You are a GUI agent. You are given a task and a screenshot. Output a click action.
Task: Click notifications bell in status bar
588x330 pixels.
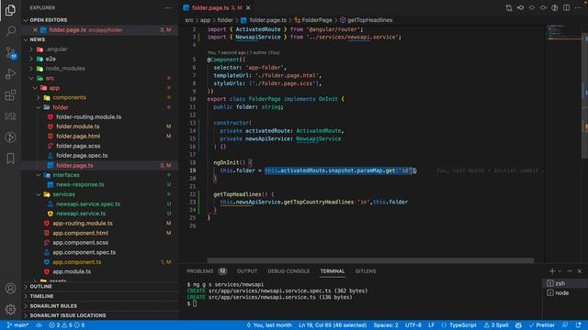coord(578,325)
